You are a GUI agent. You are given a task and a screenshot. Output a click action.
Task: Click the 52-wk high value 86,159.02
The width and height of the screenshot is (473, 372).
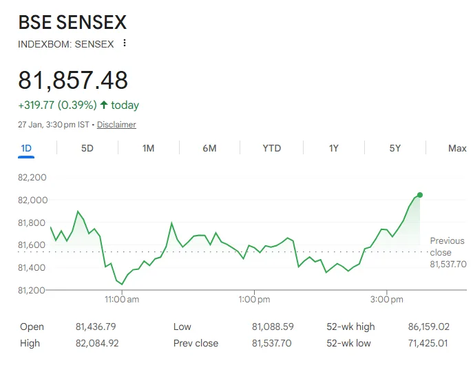[x=428, y=327]
